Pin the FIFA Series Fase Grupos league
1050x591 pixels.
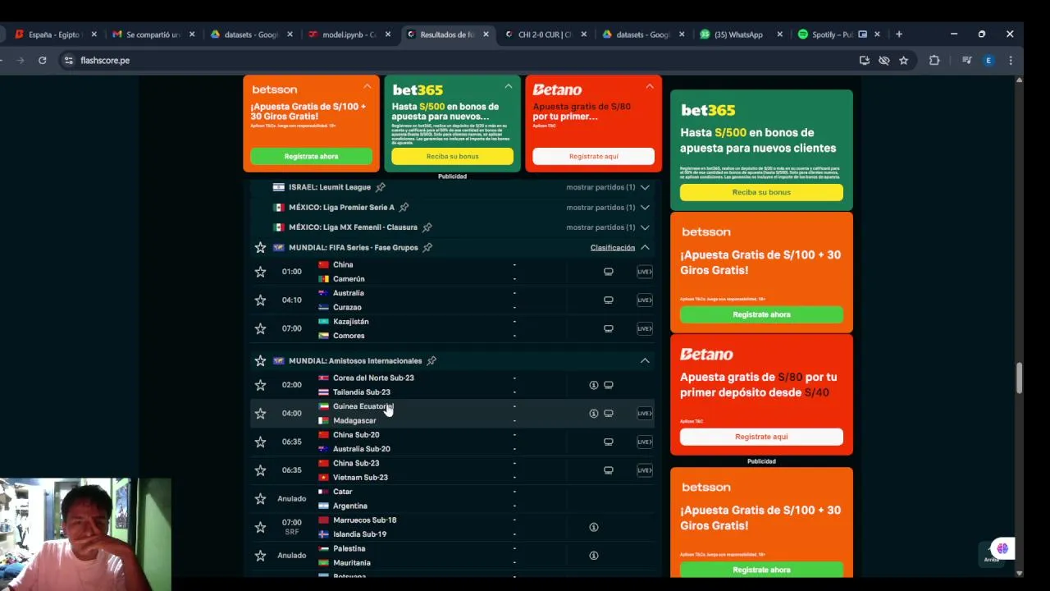pos(427,247)
